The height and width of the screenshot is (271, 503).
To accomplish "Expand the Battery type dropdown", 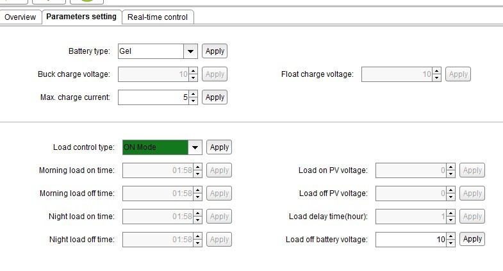I will point(190,51).
